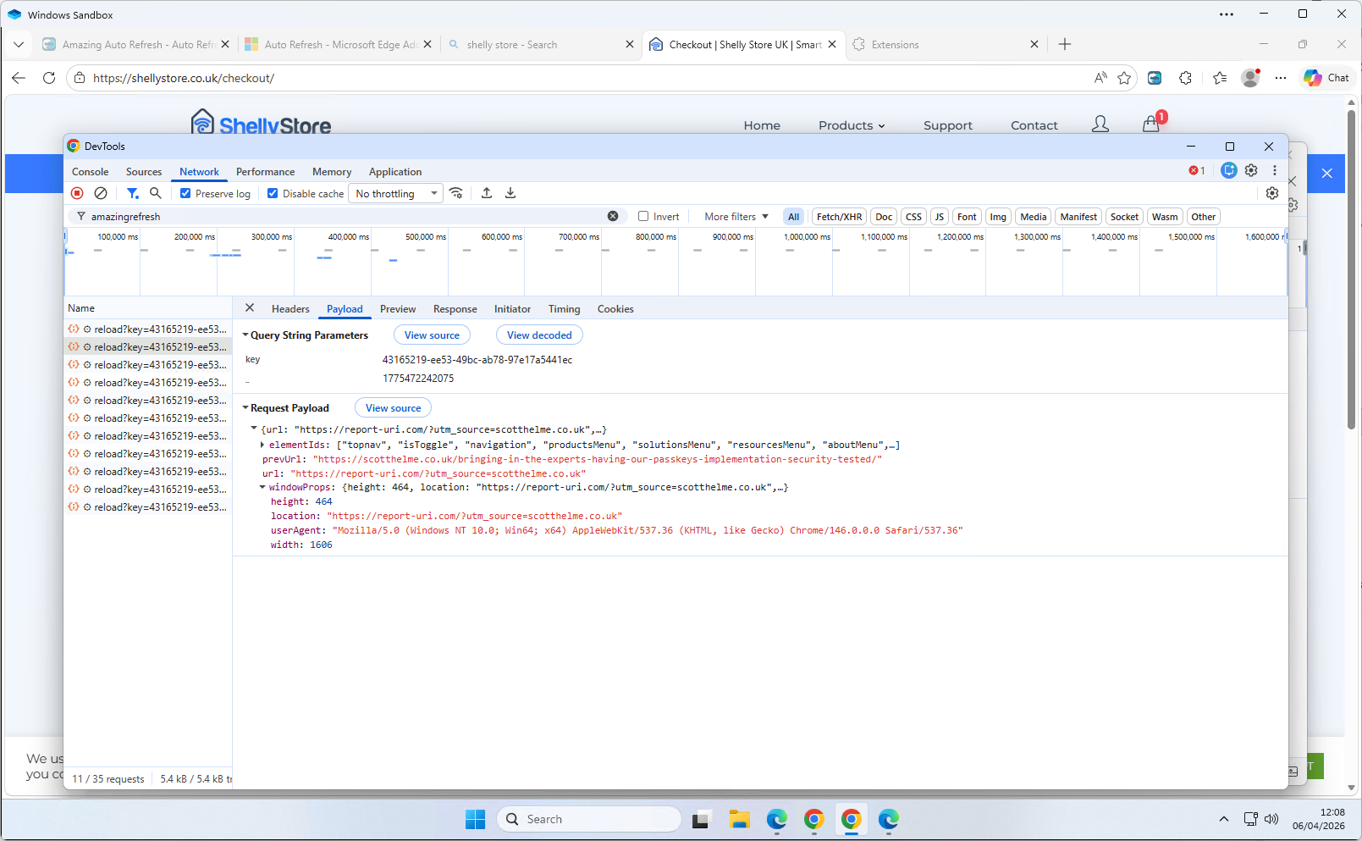Open the No throttling dropdown

click(396, 193)
